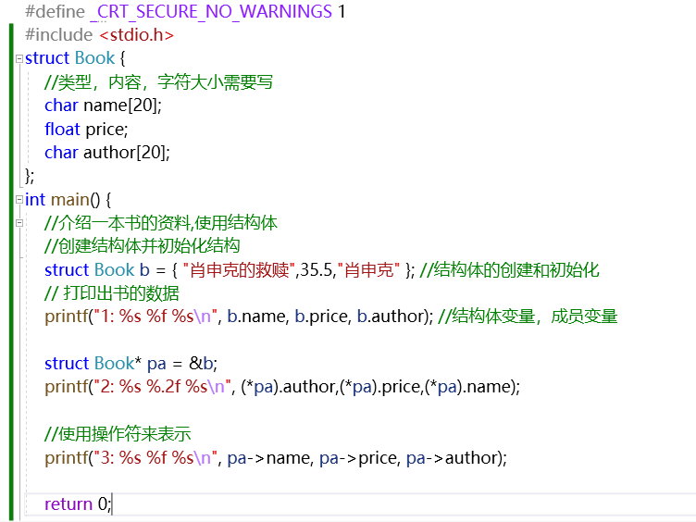Click the string "肖申克的救赎"
The width and height of the screenshot is (696, 522).
[x=239, y=270]
